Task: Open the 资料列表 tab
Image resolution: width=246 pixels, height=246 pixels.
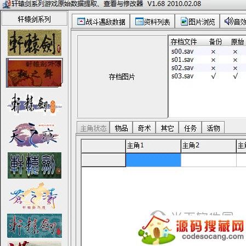Action: (x=152, y=21)
